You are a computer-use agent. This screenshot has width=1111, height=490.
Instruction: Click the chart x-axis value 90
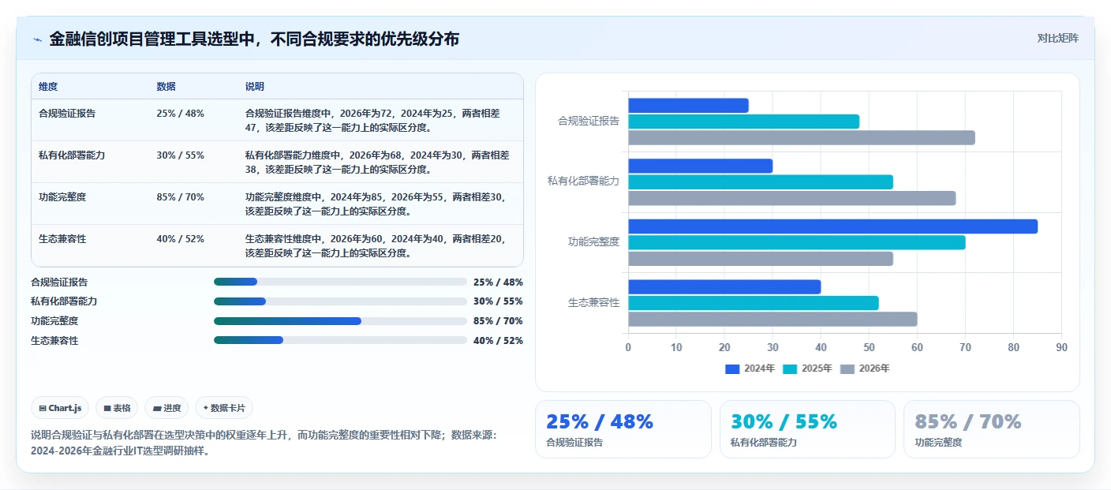[x=1061, y=348]
